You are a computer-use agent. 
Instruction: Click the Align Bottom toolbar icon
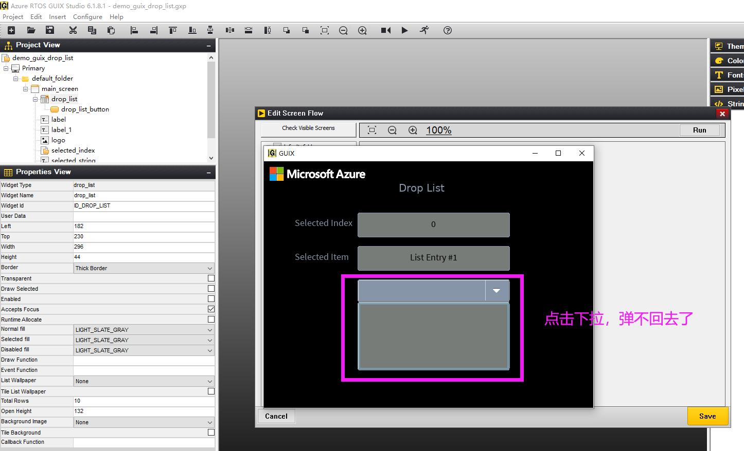pos(192,30)
